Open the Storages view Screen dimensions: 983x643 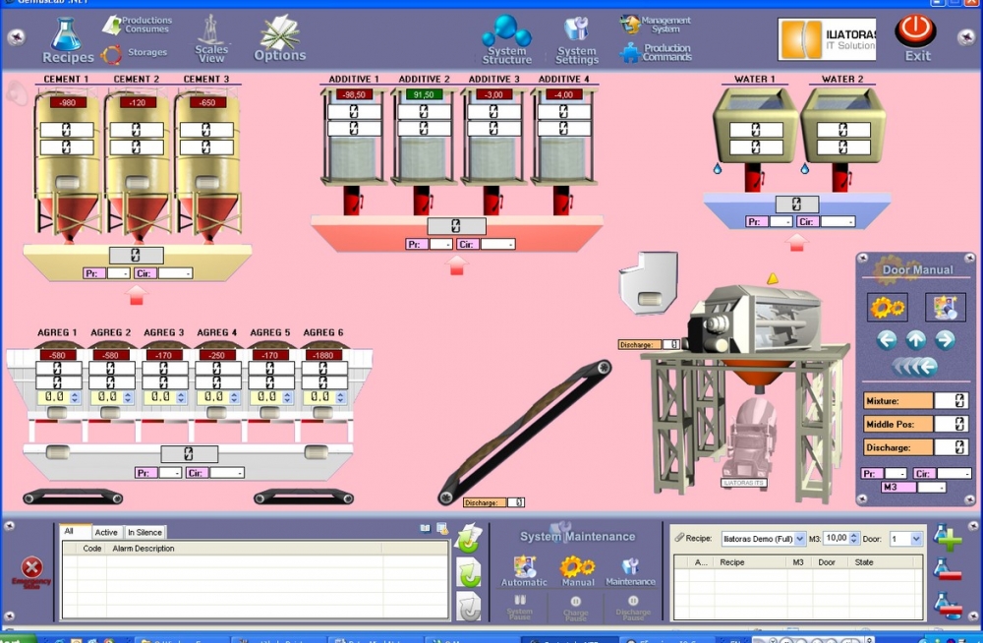pyautogui.click(x=134, y=53)
